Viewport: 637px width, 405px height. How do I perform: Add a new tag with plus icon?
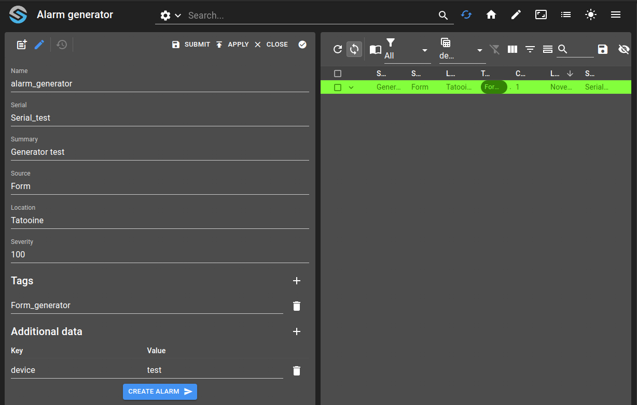coord(297,281)
